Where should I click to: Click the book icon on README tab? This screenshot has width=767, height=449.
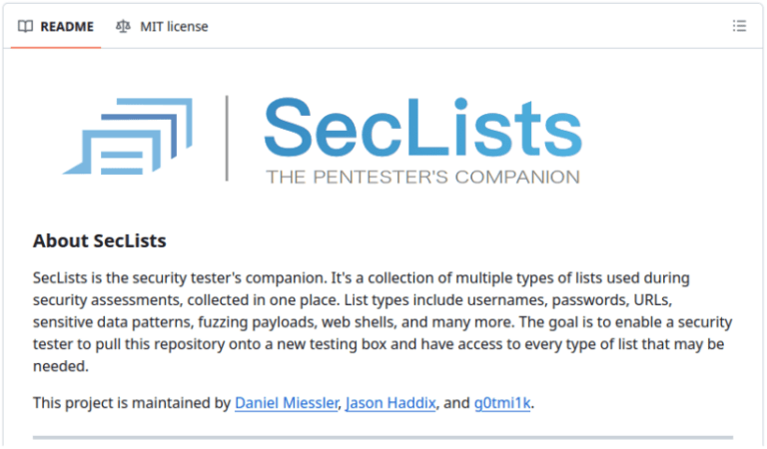(x=26, y=26)
